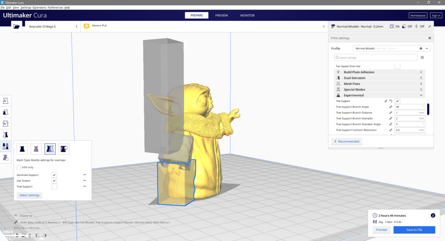Select the Mirror tool in left toolbar
Image resolution: width=445 pixels, height=241 pixels.
[5, 135]
